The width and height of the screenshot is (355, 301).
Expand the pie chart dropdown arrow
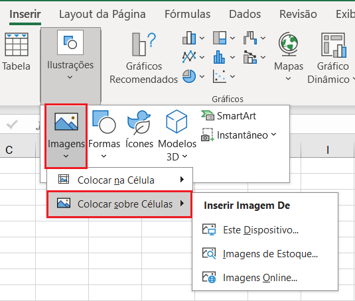tap(202, 76)
